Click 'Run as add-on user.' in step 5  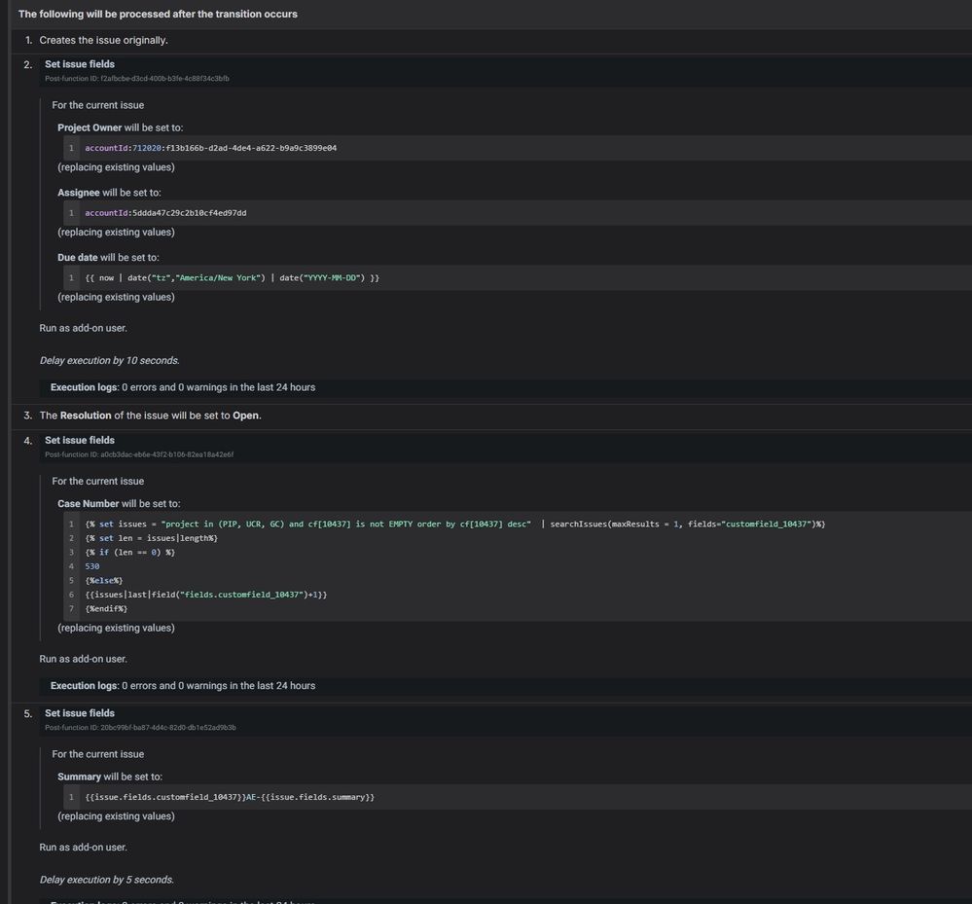tap(83, 848)
